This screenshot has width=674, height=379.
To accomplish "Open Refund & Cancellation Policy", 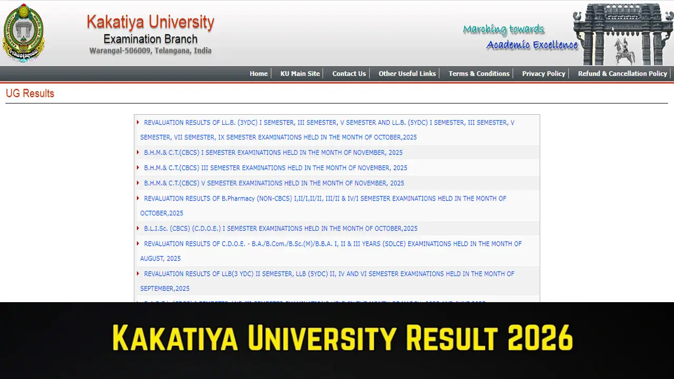I will point(622,74).
